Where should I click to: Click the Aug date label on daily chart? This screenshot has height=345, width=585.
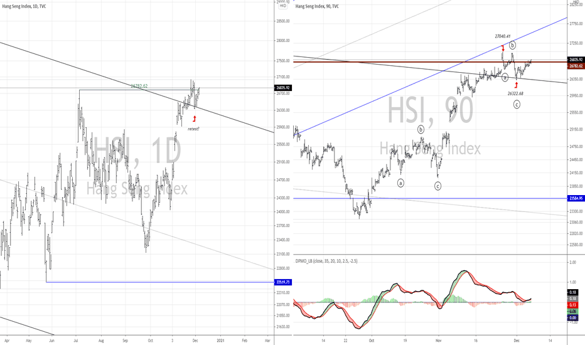point(101,341)
